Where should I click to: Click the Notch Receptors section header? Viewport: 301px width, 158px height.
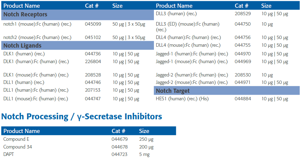tap(77, 15)
